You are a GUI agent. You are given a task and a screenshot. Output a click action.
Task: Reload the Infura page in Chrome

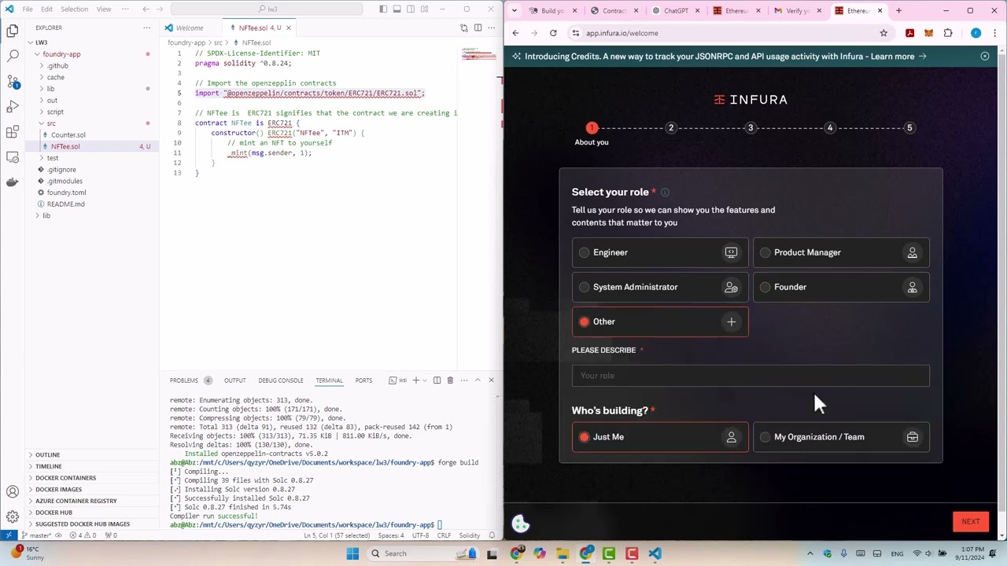pyautogui.click(x=553, y=33)
